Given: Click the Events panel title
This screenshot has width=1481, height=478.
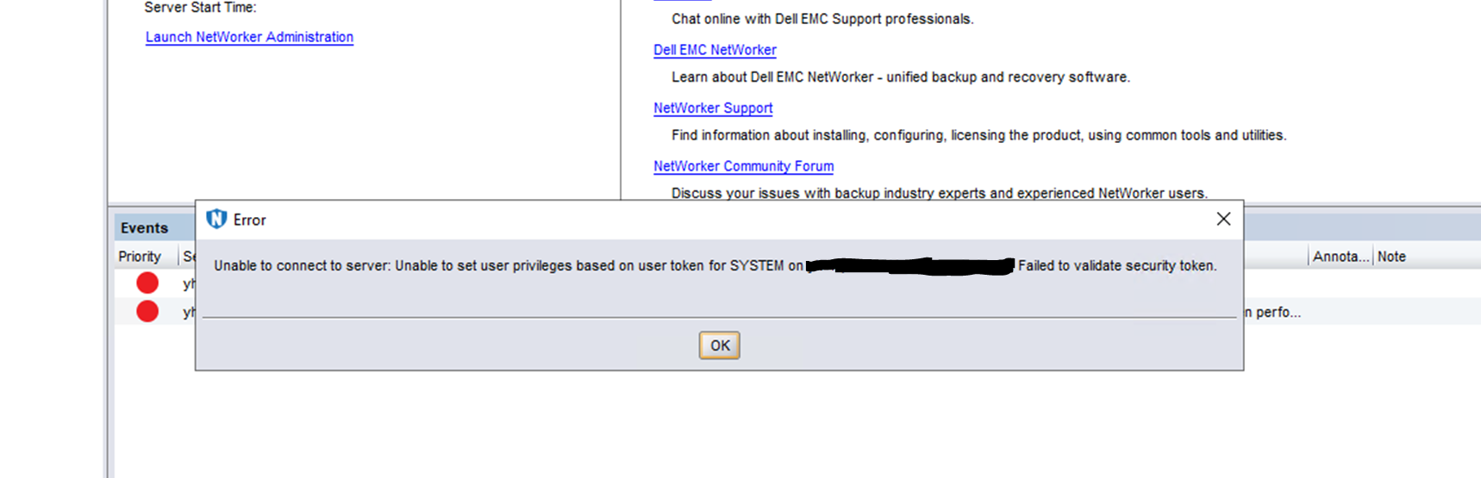Looking at the screenshot, I should pyautogui.click(x=144, y=228).
